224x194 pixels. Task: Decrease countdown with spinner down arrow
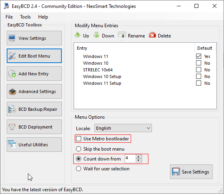tap(138, 160)
